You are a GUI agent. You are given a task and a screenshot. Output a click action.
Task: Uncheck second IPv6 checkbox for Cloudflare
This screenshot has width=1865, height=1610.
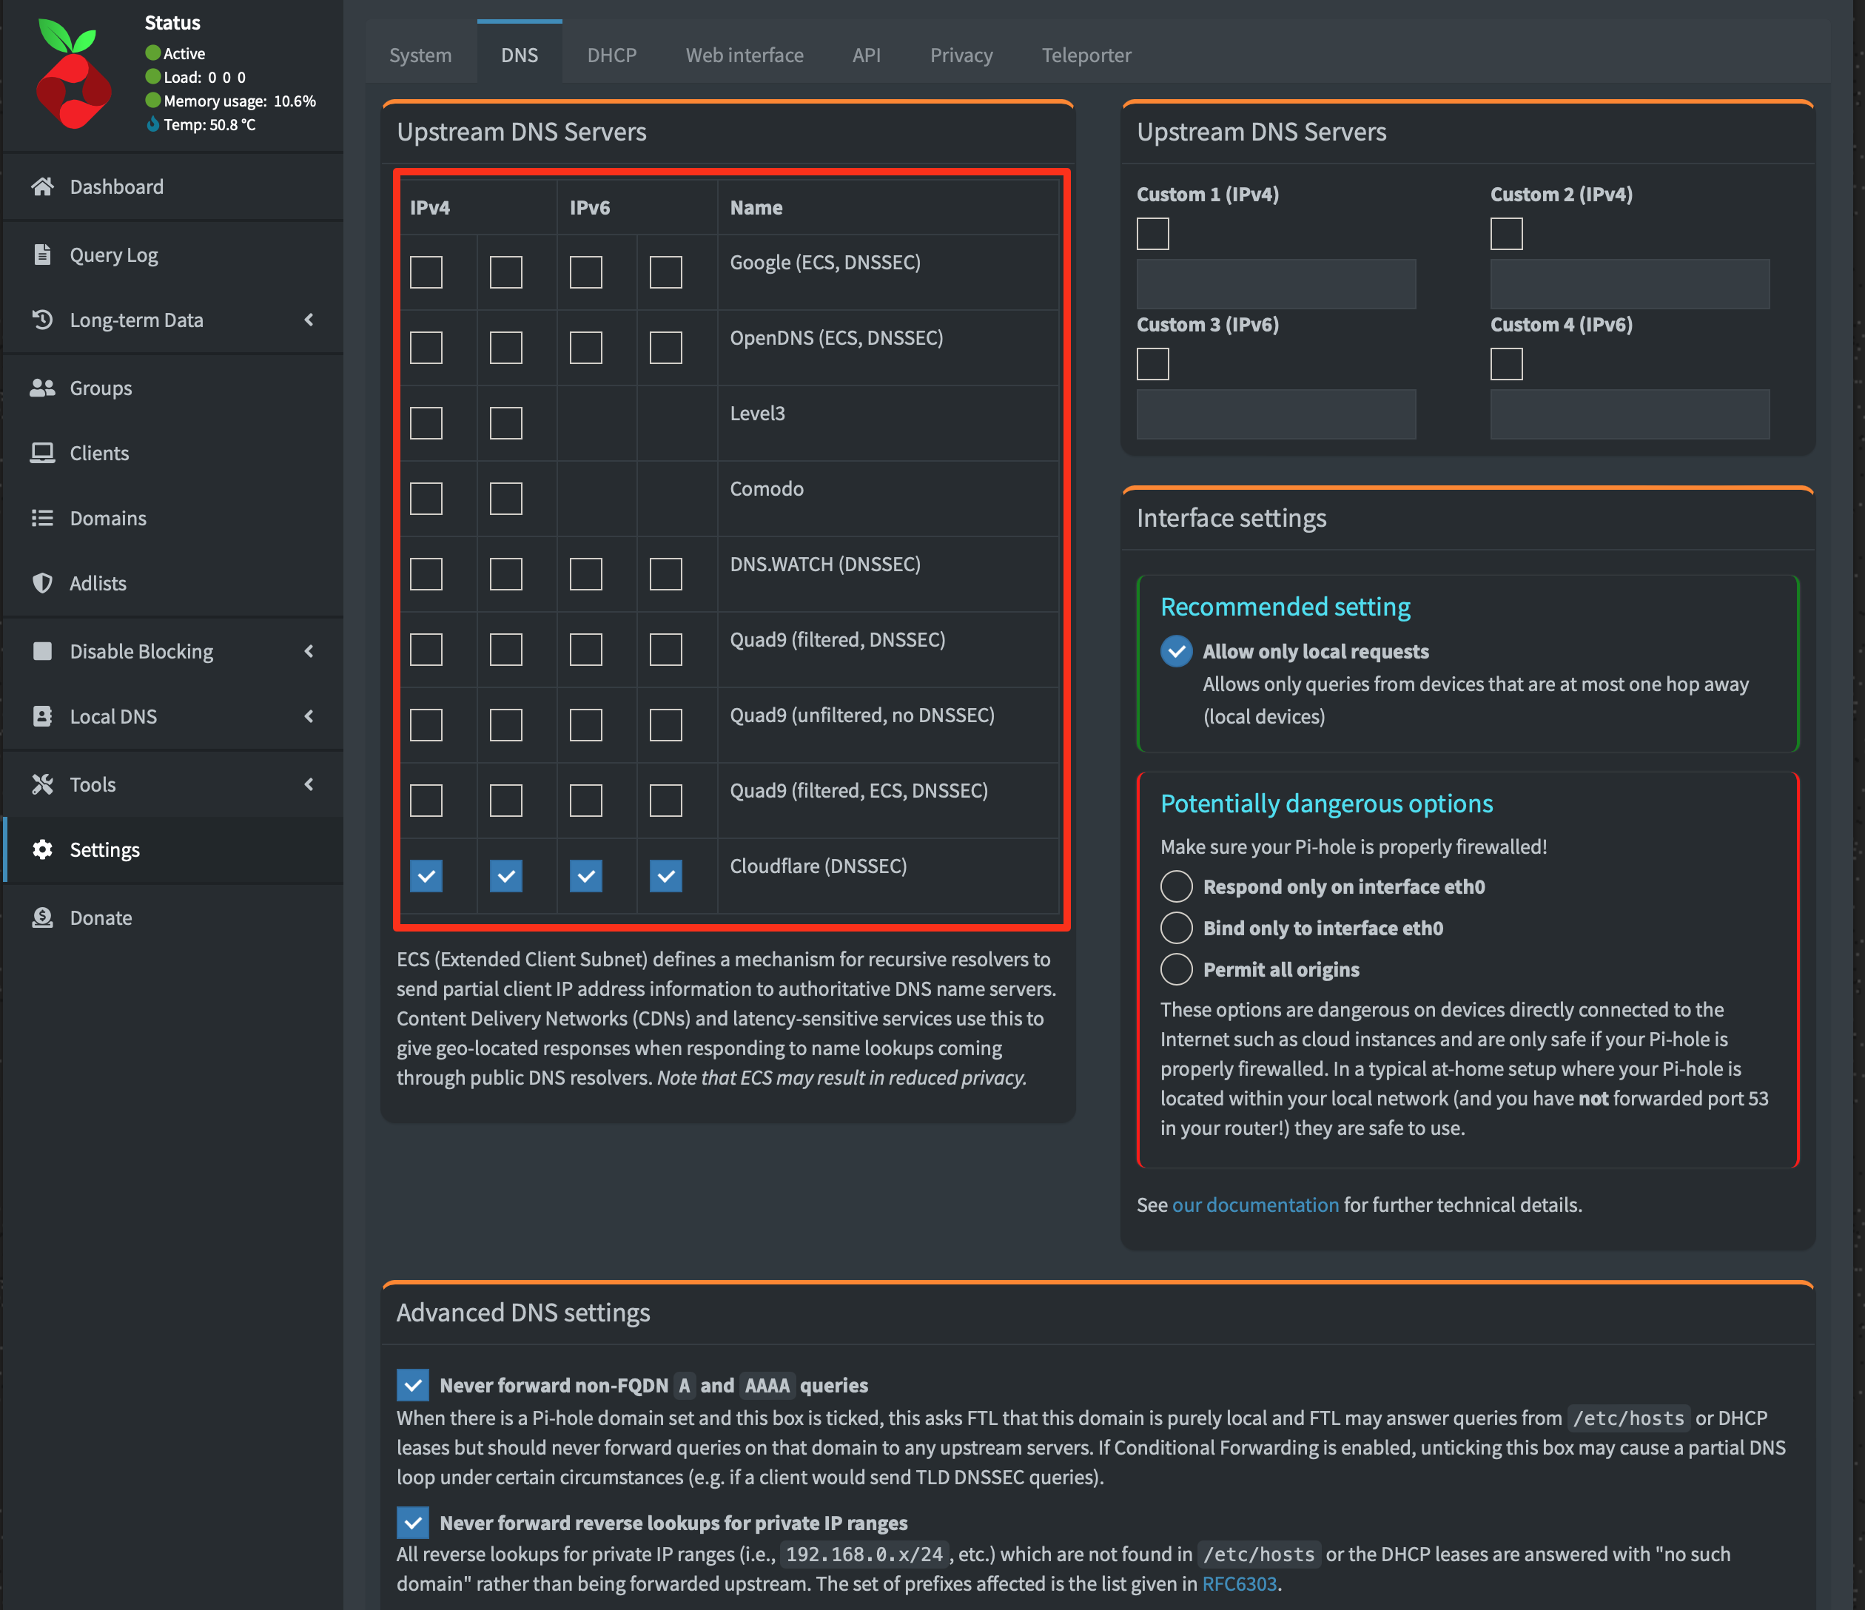(666, 875)
